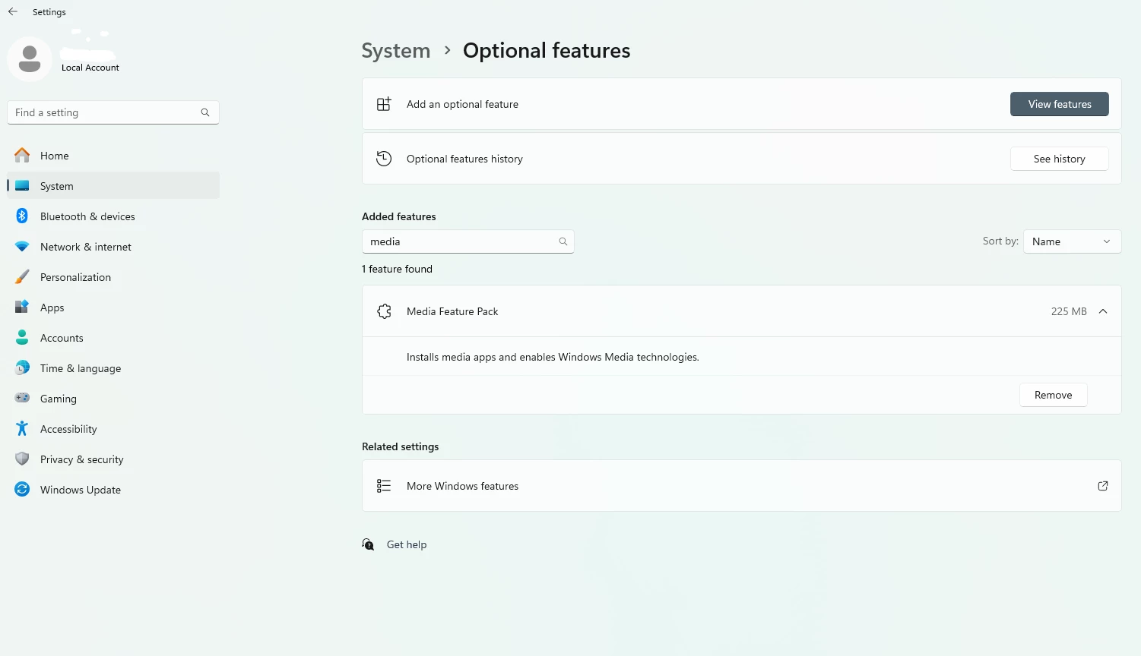Viewport: 1141px width, 656px height.
Task: Click the search magnifier in Find a setting
Action: [x=205, y=112]
